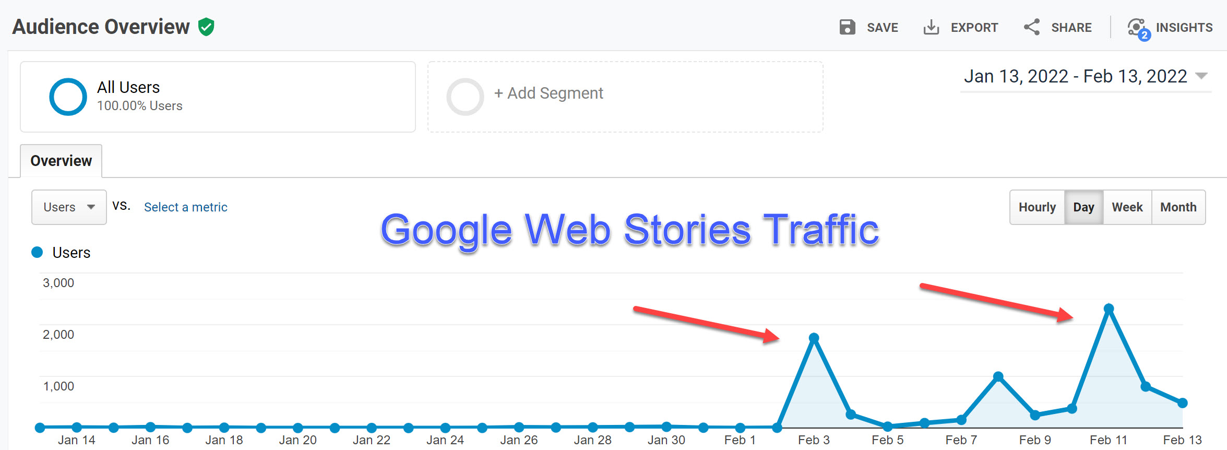This screenshot has width=1227, height=450.
Task: Click the Export download icon
Action: [931, 27]
